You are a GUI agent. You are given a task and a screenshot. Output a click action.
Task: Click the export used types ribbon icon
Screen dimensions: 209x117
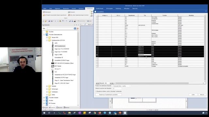[x=43, y=15]
